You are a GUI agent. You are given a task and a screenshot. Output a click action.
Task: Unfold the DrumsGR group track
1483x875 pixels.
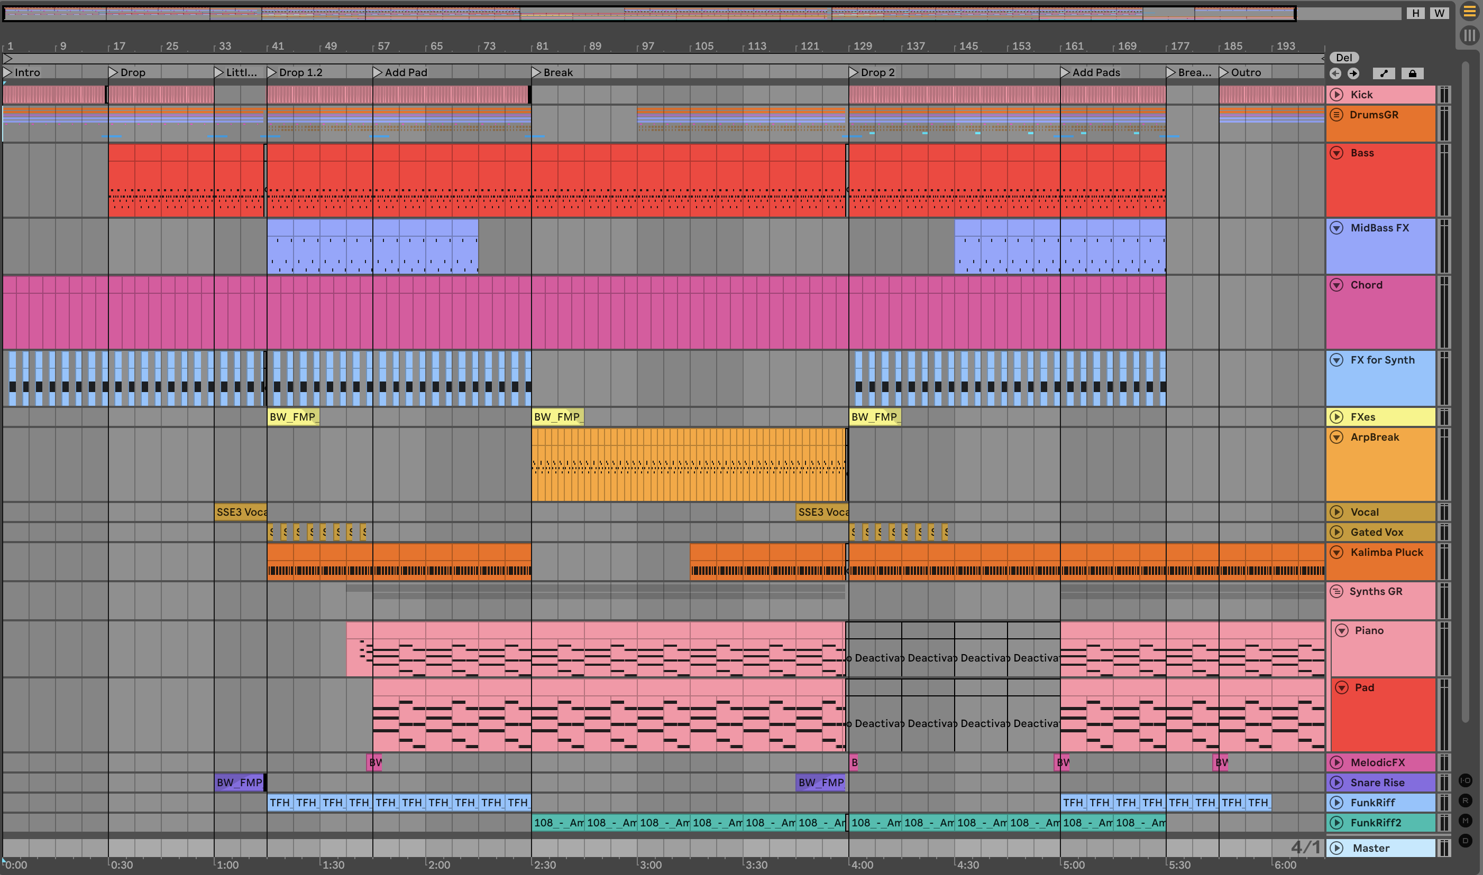[x=1336, y=114]
